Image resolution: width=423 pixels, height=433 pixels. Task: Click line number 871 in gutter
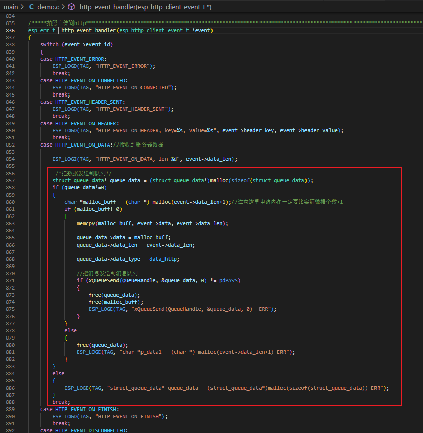tap(10, 280)
